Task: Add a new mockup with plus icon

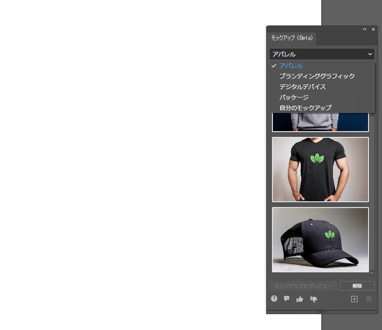Action: tap(354, 299)
